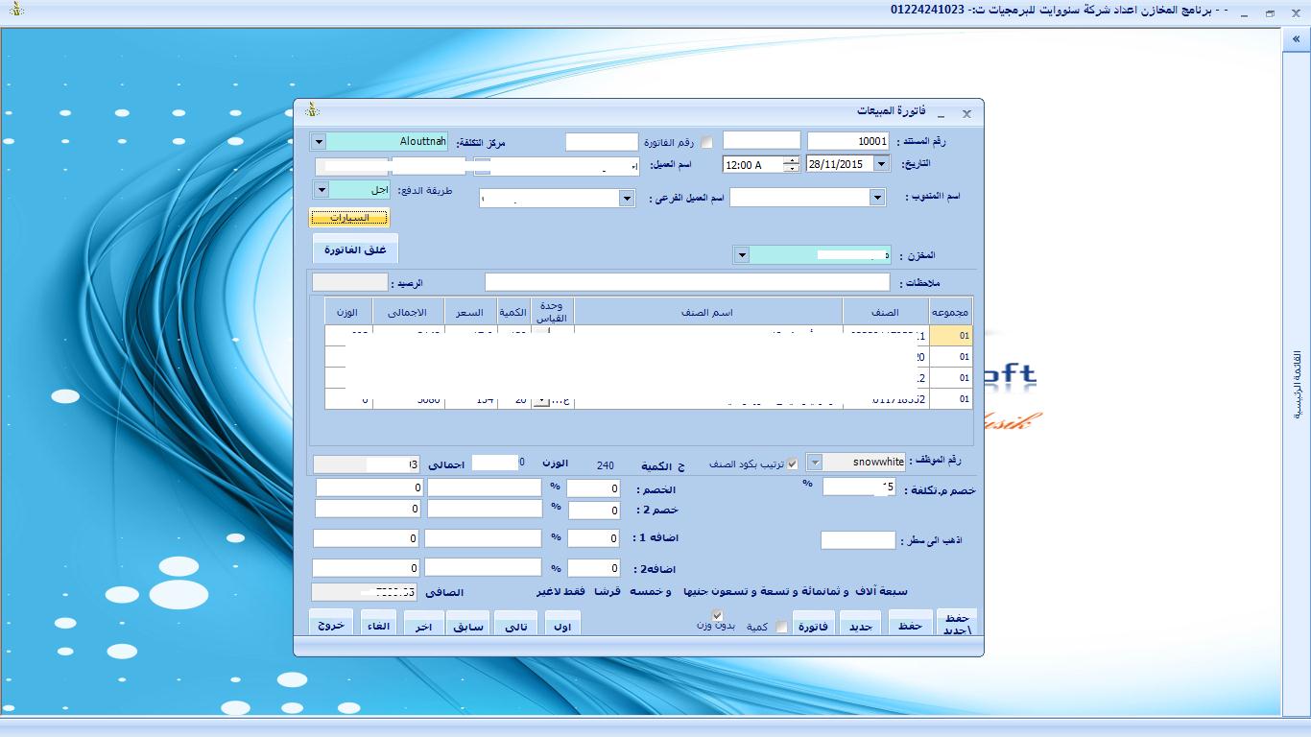Open the اسم المندوب dropdown list
Image resolution: width=1311 pixels, height=737 pixels.
coord(876,197)
